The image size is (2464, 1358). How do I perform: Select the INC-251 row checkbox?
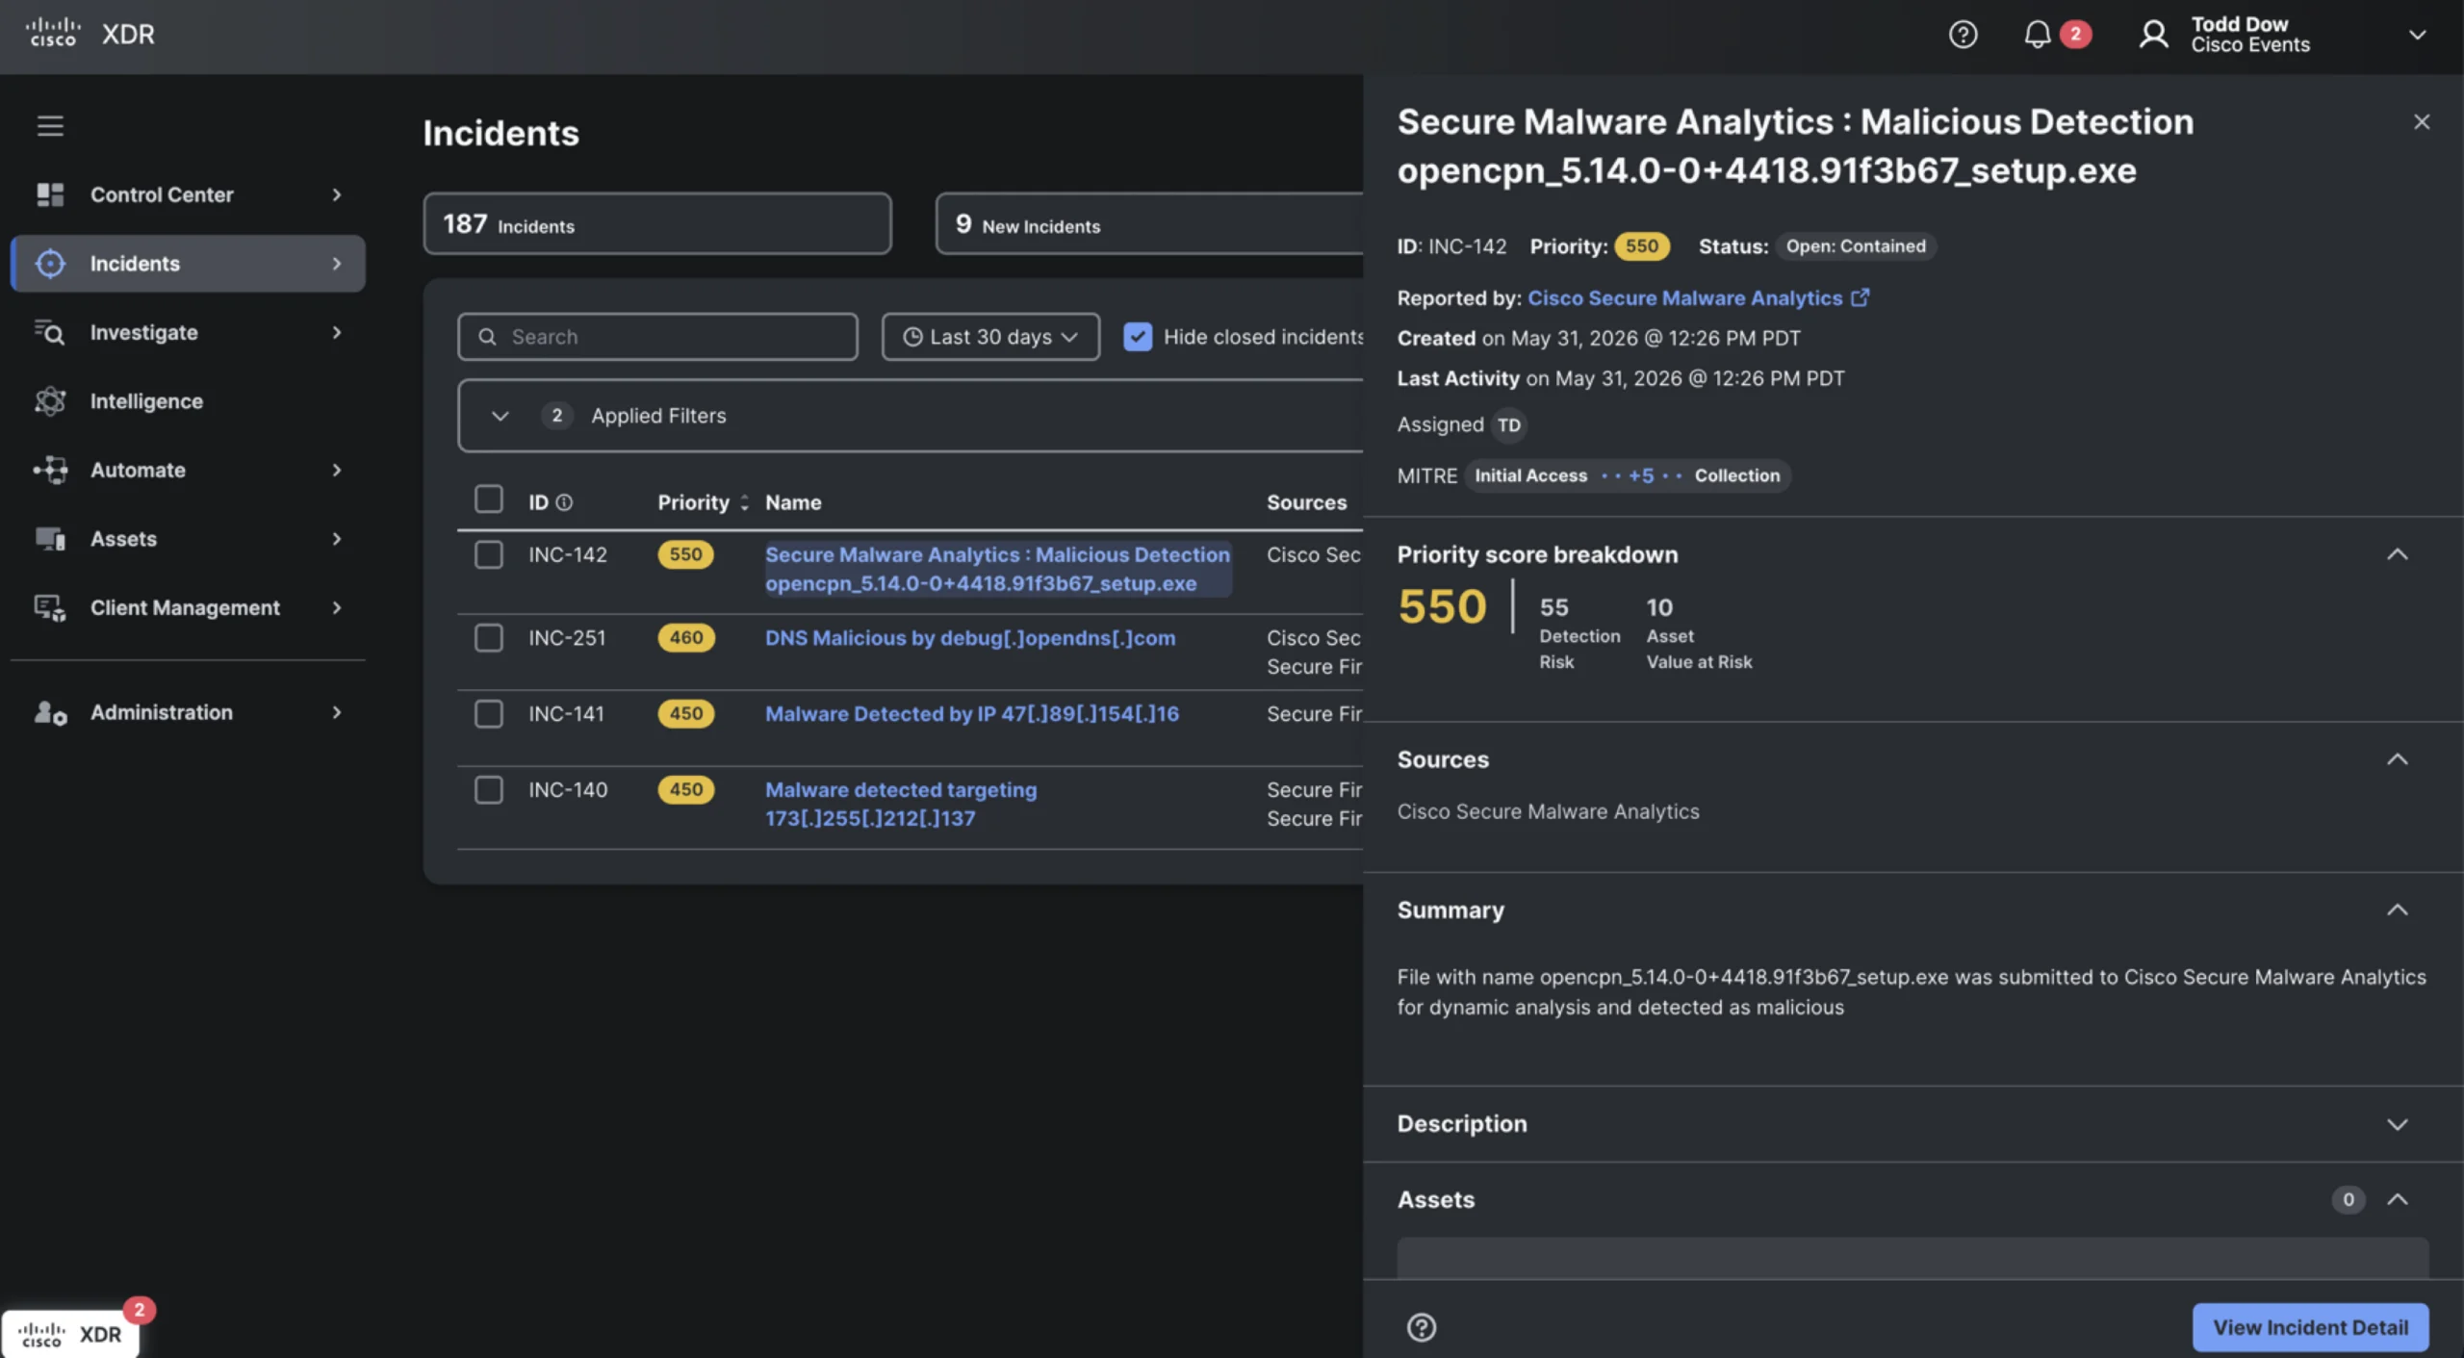point(489,638)
